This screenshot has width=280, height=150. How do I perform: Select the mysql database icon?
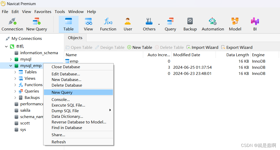(x=16, y=59)
